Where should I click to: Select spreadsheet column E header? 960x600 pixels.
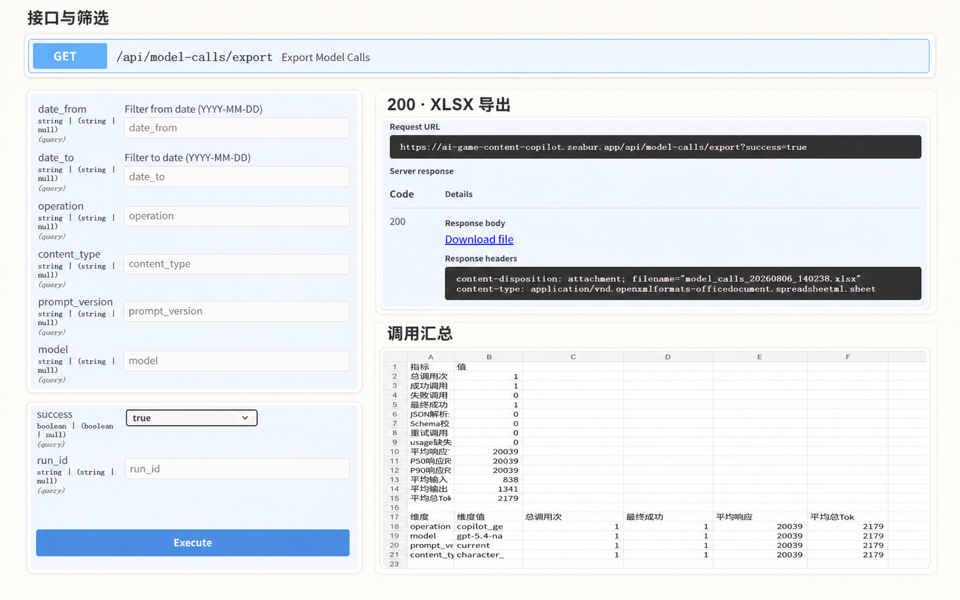(759, 357)
